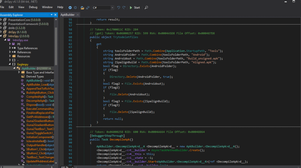
Task: Collapse the Eaglespy namespace node
Action: [x=10, y=64]
